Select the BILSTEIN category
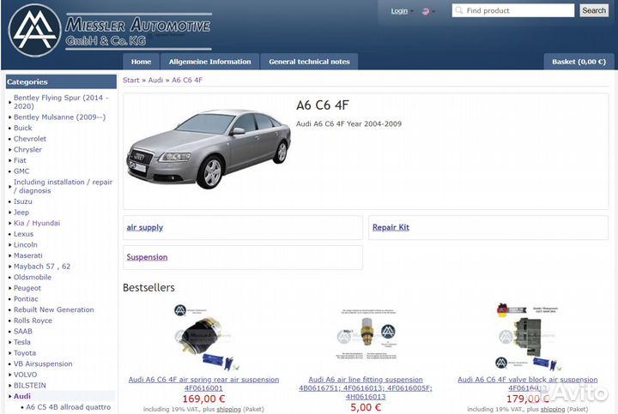This screenshot has height=414, width=618. point(29,385)
